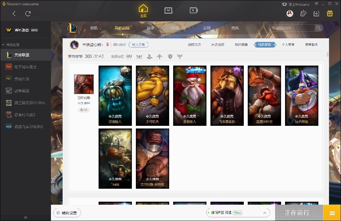Screen dimensions: 341x221
Task: Go back with the back arrow
Action: tap(14, 14)
